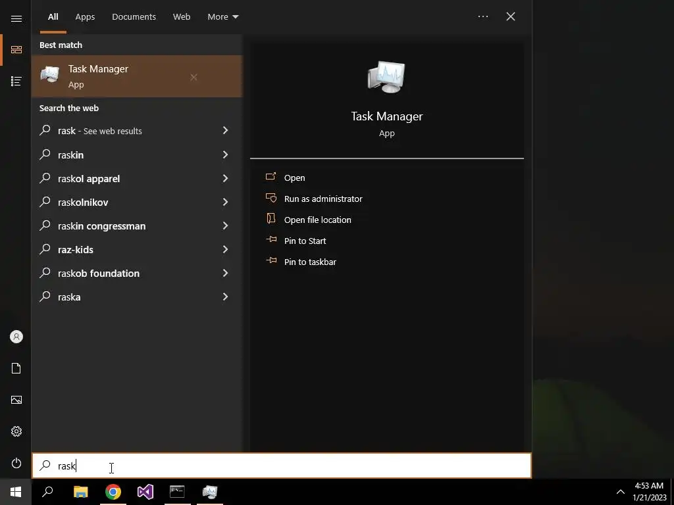The height and width of the screenshot is (505, 674).
Task: Open the Pictures icon in sidebar
Action: [16, 400]
